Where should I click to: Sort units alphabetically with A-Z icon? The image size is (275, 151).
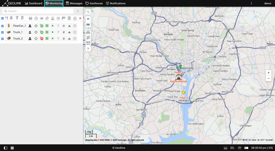7,18
